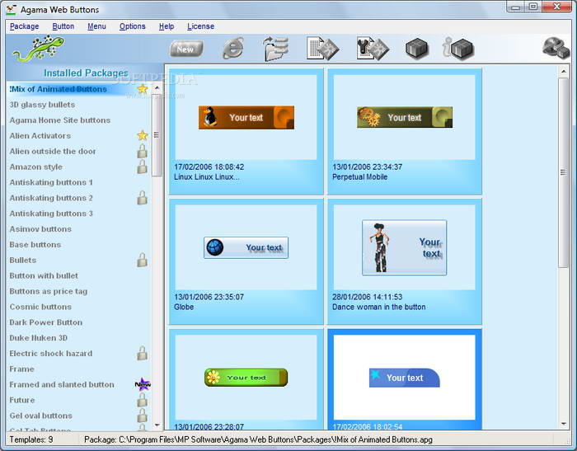Screen dimensions: 577x451
Task: Open the License menu
Action: (x=200, y=26)
